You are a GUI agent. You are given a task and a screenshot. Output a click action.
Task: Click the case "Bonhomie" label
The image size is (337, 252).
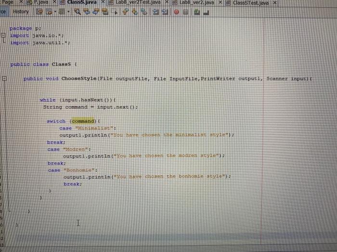[x=73, y=170]
